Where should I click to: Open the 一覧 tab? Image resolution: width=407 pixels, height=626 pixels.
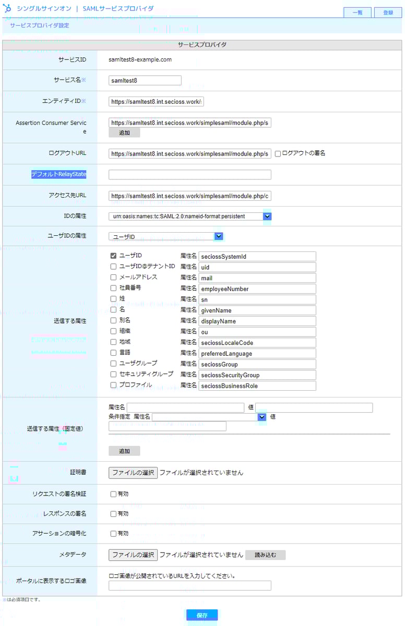pos(357,13)
